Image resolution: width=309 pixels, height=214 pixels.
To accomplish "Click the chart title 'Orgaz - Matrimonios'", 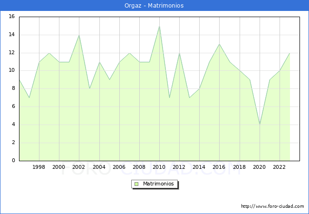I will [154, 6].
